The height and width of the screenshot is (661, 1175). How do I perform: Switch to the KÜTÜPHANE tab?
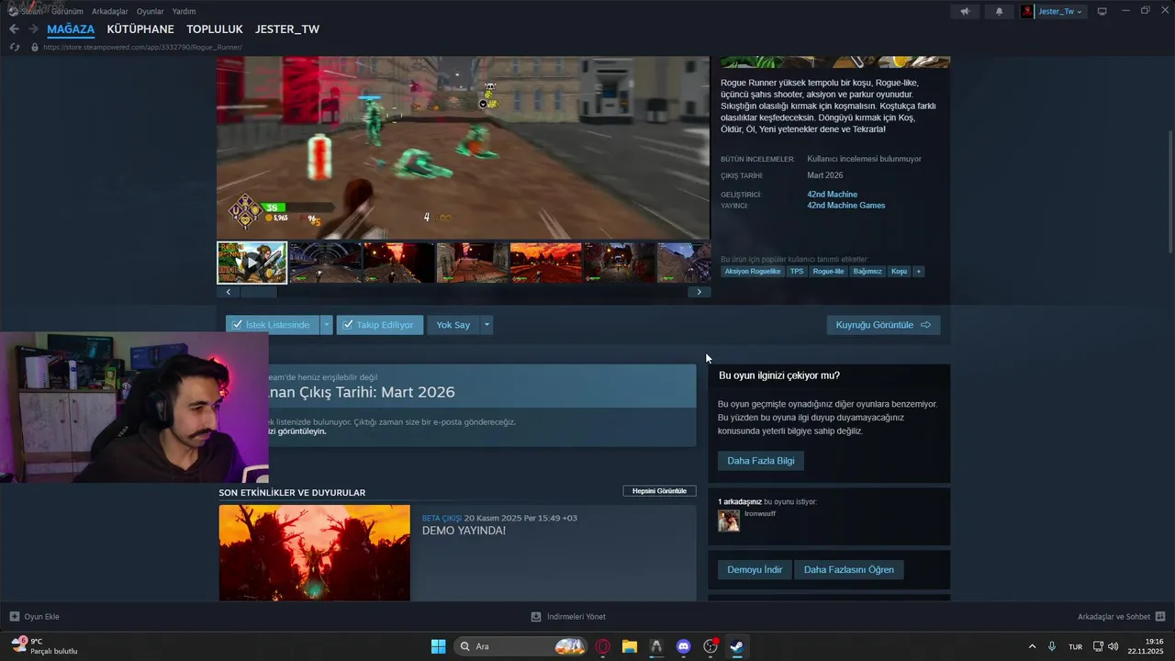[x=140, y=29]
